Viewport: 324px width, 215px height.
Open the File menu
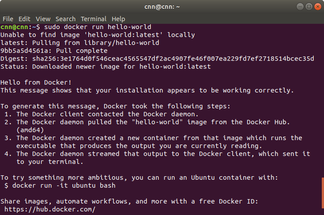tap(8, 19)
